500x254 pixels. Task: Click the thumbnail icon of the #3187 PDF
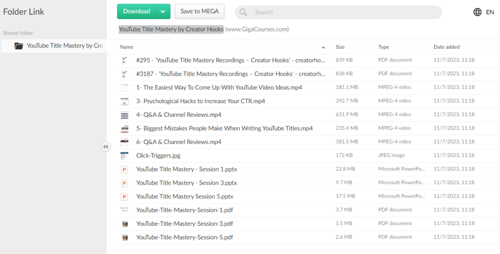pos(125,74)
